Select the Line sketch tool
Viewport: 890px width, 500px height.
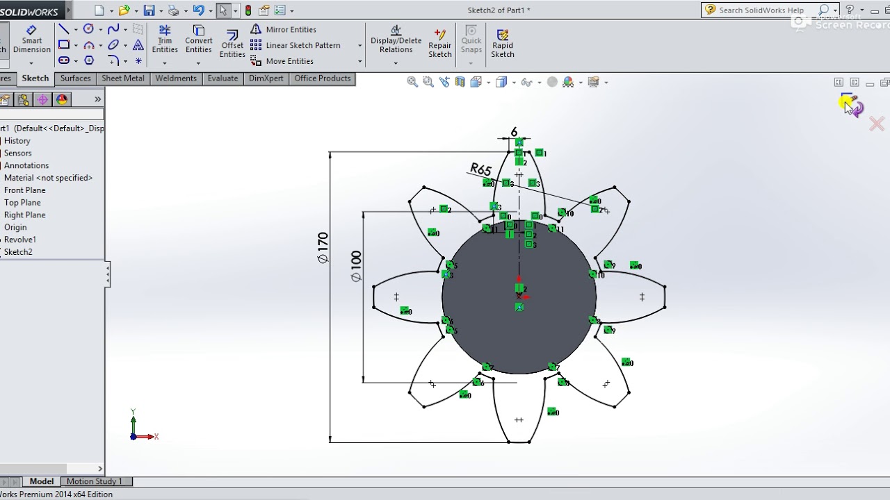[63, 29]
